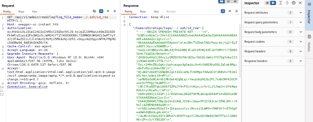
Task: Expand Request headers chevron
Action: click(300, 51)
